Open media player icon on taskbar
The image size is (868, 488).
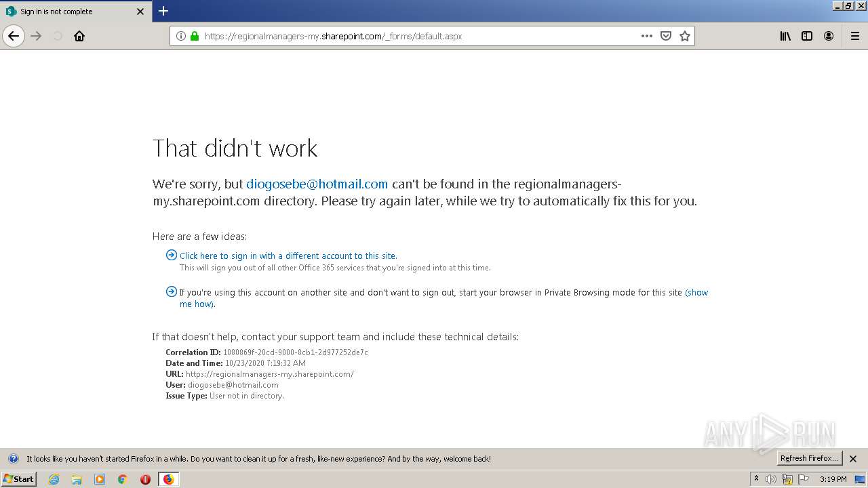(100, 479)
